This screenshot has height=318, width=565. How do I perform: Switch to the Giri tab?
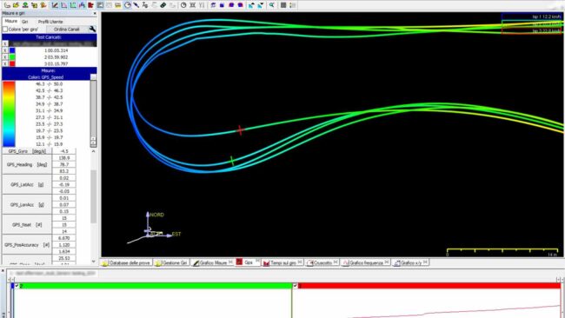click(24, 22)
